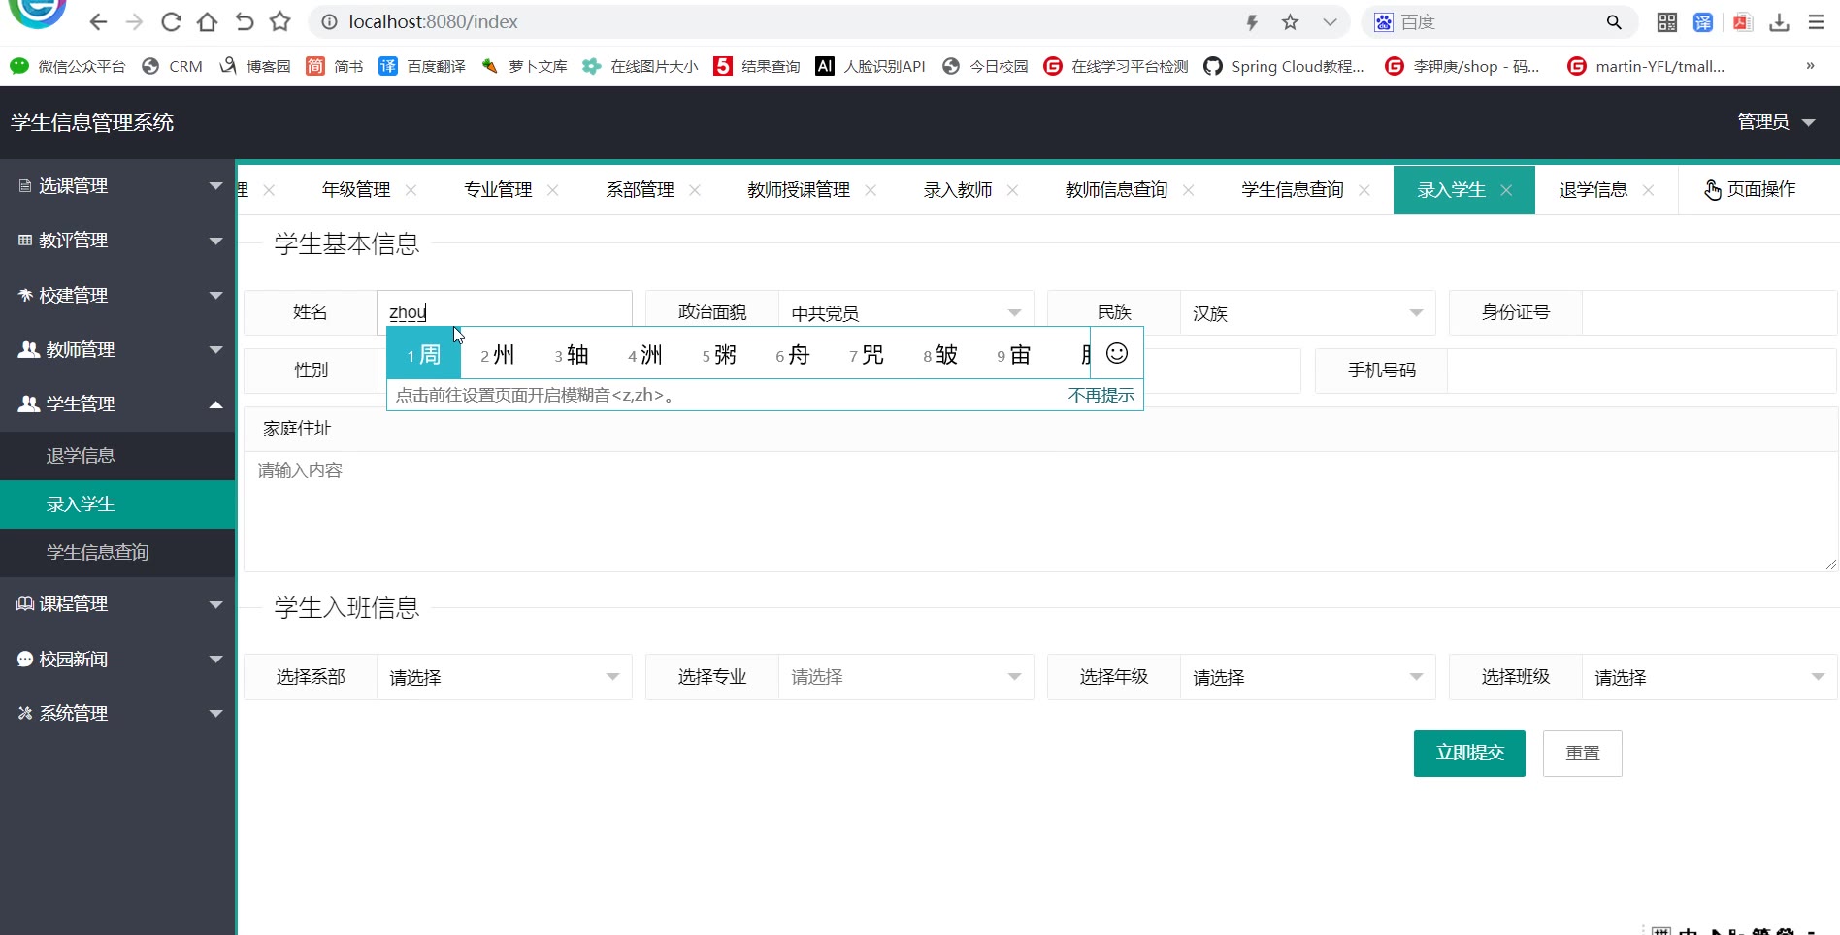Close the 年级管理 tab
The image size is (1840, 935).
(411, 190)
